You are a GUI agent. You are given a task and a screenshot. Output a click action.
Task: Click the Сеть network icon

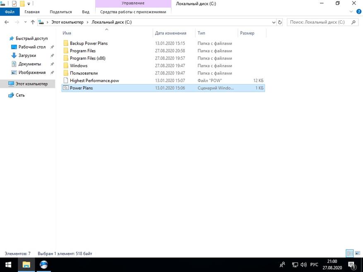[x=11, y=95]
